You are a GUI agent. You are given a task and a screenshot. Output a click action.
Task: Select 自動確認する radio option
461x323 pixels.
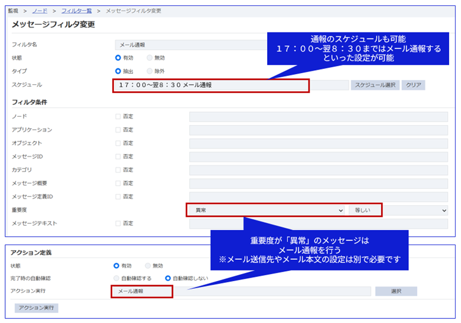116,278
